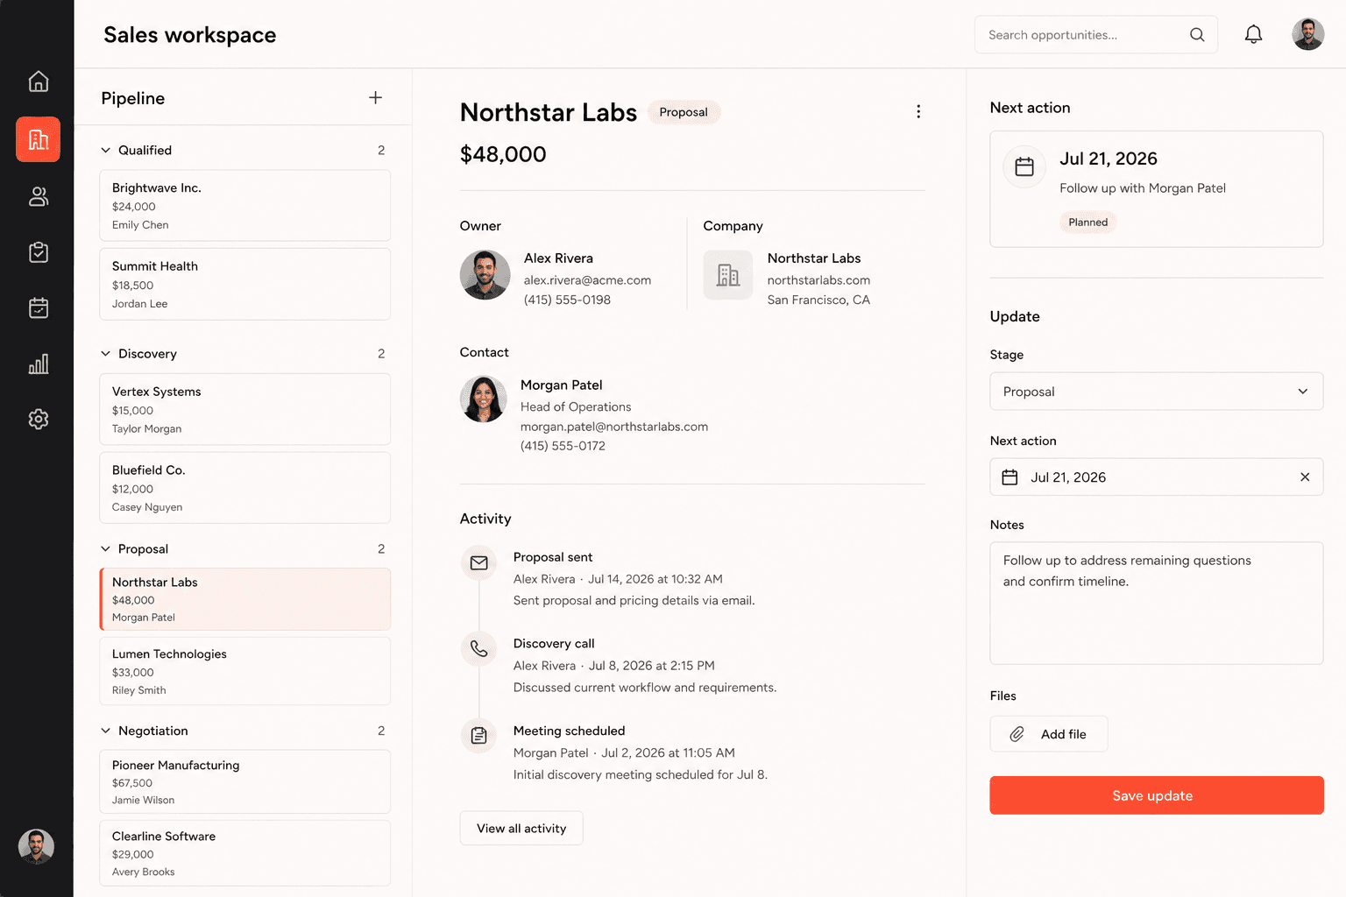Screen dimensions: 1346x897
Task: Click the Proposal sent envelope icon
Action: click(478, 563)
